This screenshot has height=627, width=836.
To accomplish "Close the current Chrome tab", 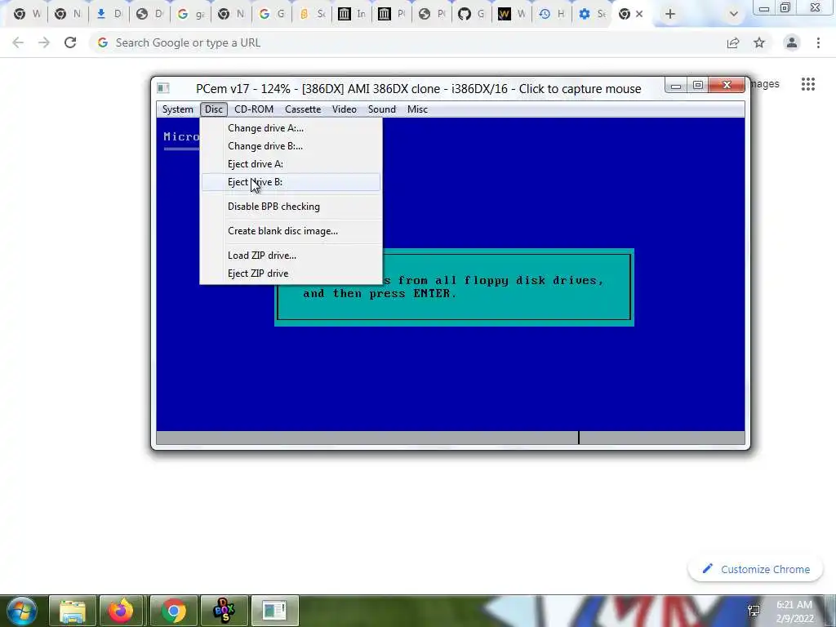I will 640,14.
